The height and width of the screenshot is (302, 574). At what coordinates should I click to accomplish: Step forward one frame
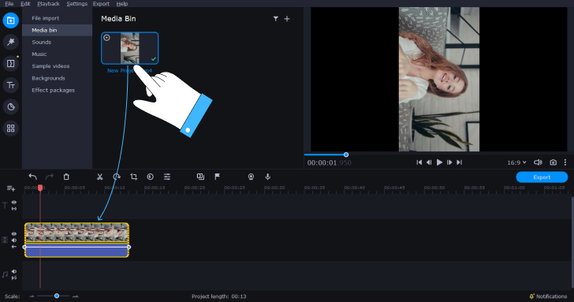pyautogui.click(x=449, y=162)
